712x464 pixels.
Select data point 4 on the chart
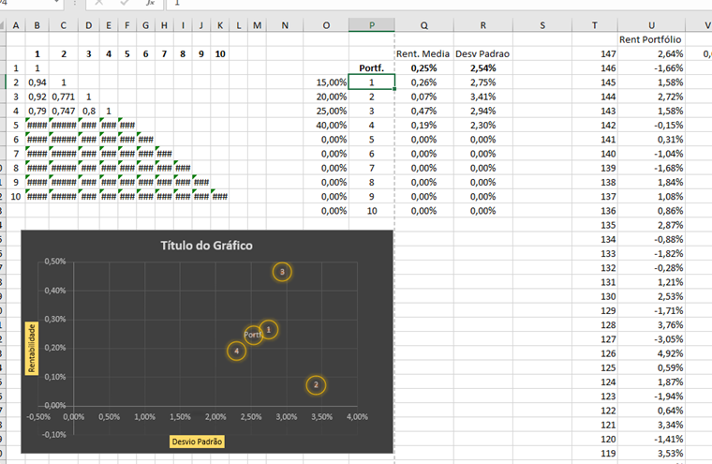pos(237,352)
